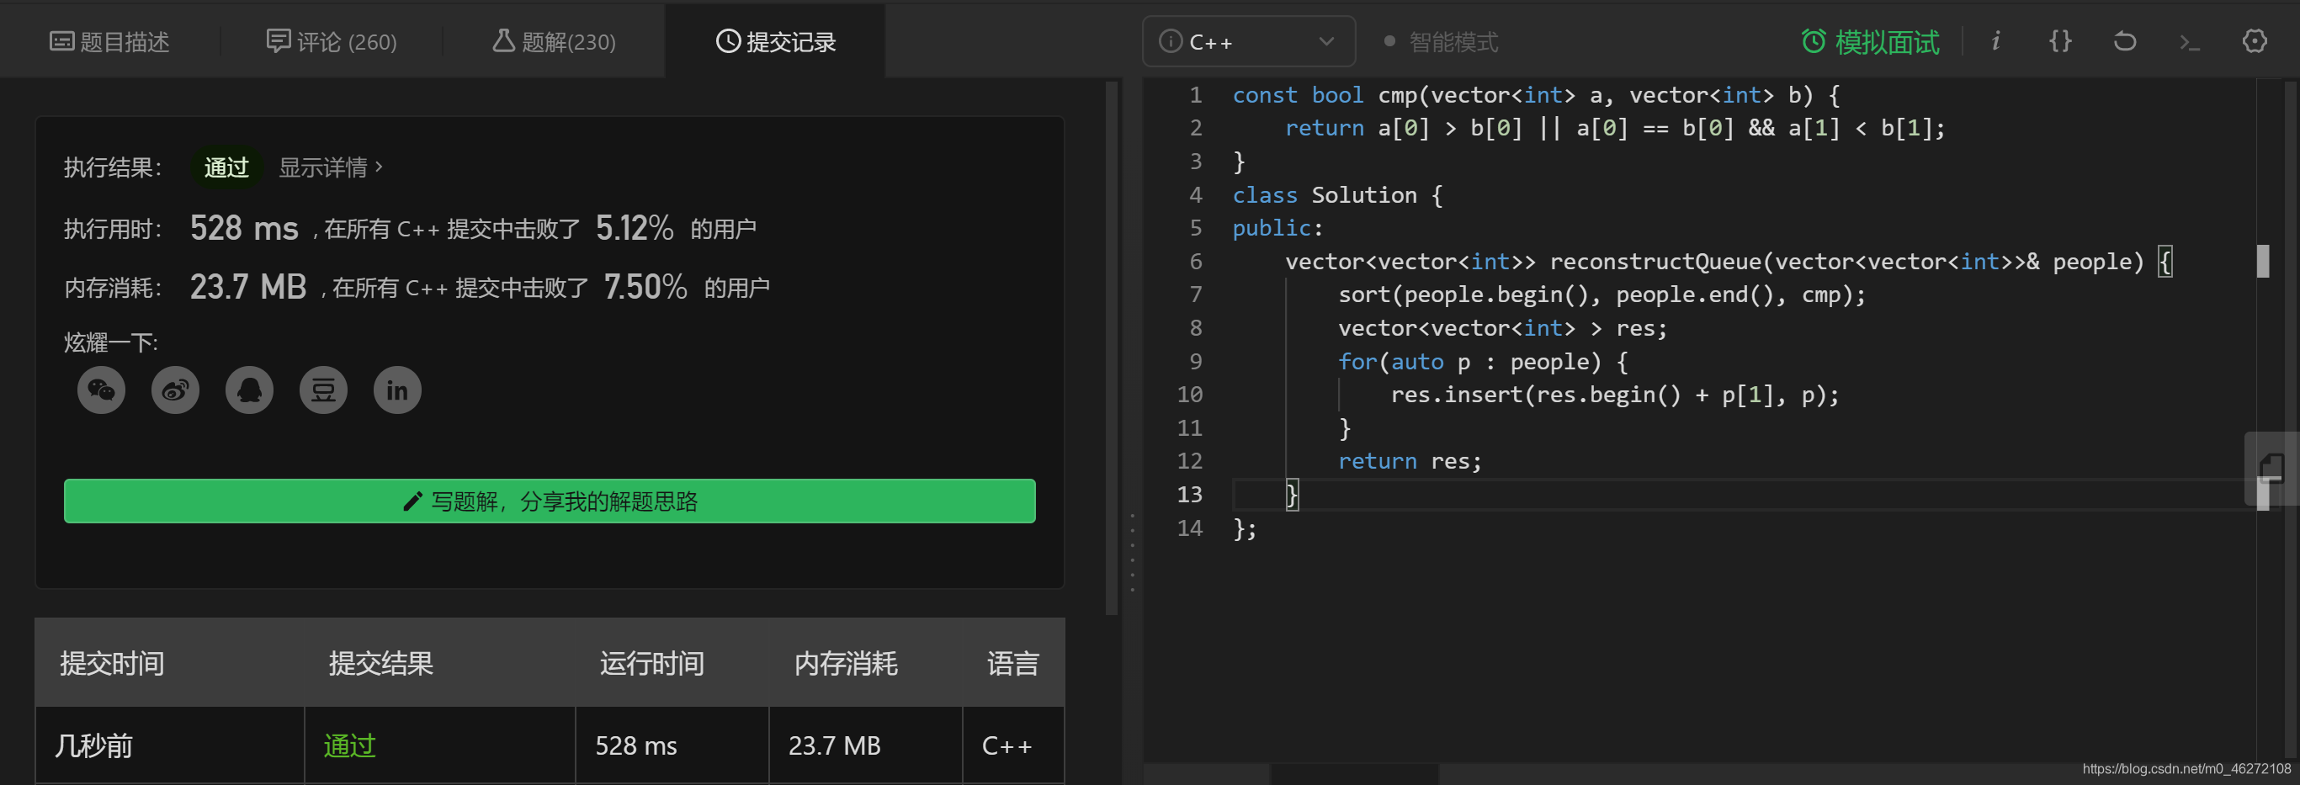Click the comment bubble icon in 评论 tab

(278, 41)
